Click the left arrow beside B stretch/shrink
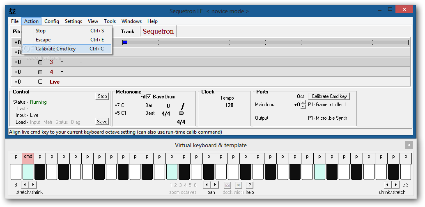This screenshot has height=207, width=425. pos(25,185)
